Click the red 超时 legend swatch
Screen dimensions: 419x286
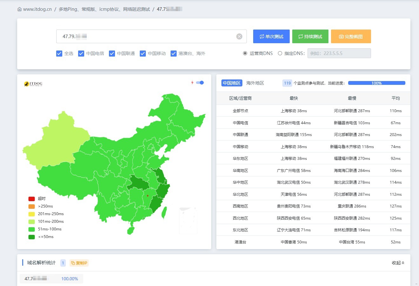(x=31, y=199)
